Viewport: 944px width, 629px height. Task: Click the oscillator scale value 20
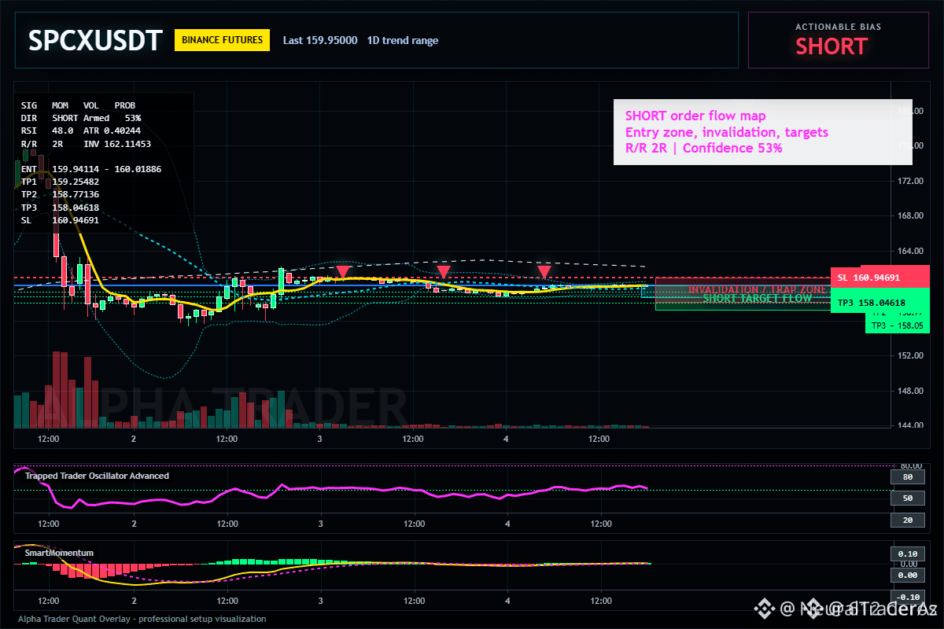click(907, 520)
